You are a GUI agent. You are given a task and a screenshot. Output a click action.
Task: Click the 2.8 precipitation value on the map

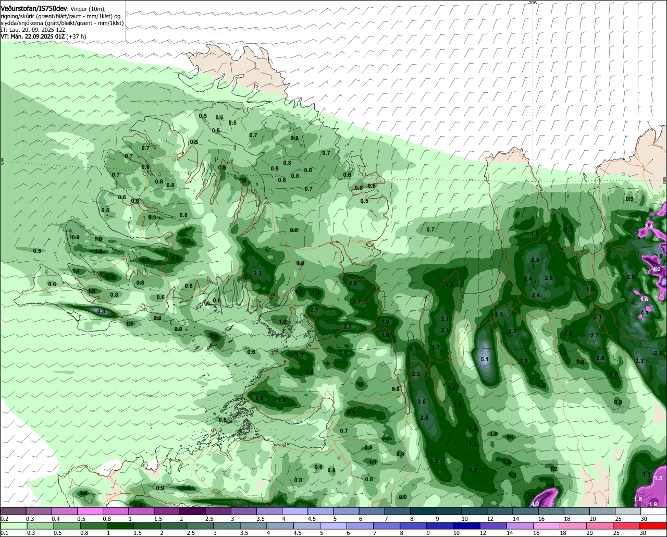658,353
